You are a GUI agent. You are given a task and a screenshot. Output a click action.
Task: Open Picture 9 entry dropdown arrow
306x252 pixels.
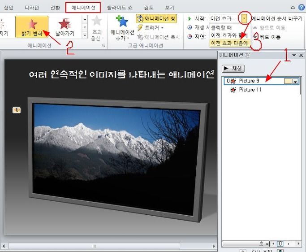[296, 82]
